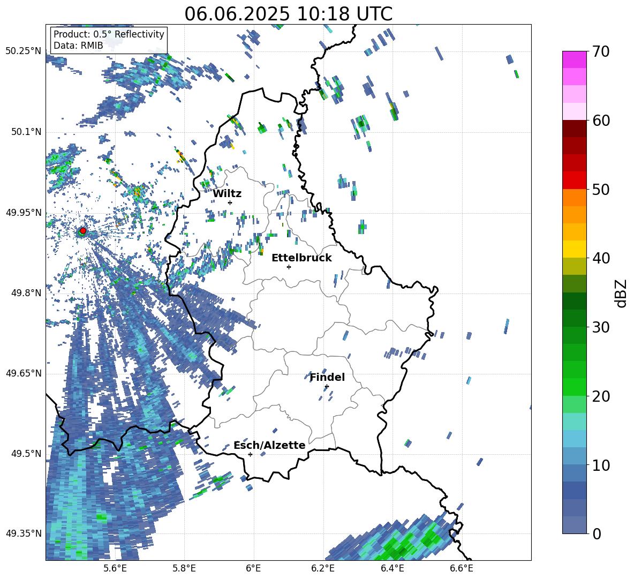Click the magenta top colorbar segment
Screen dimensions: 634x579
[574, 59]
